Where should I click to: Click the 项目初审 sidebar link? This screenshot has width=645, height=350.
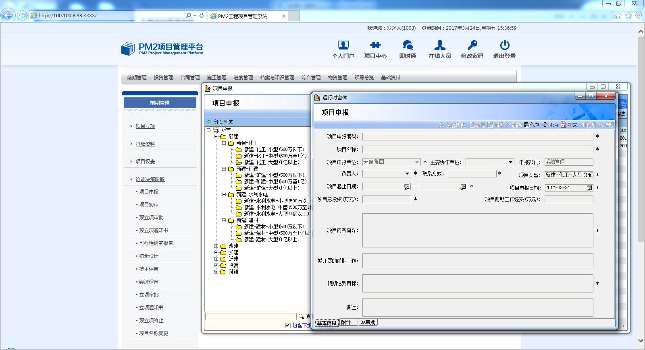pos(149,205)
